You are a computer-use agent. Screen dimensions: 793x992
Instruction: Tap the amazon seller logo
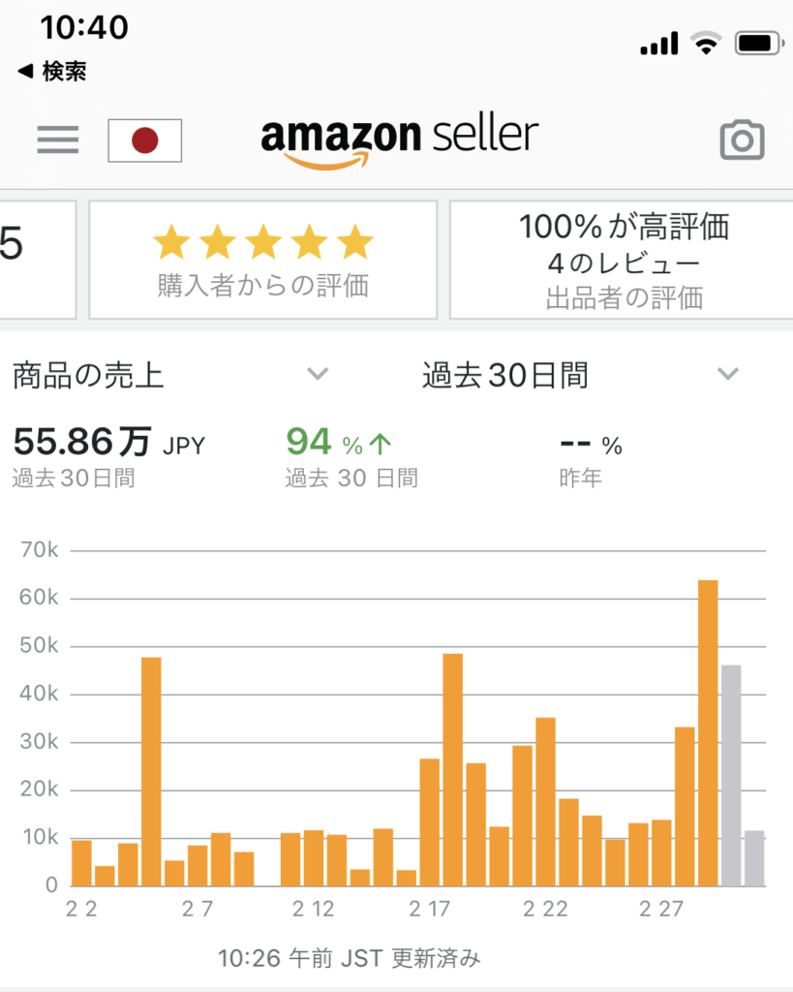click(399, 140)
